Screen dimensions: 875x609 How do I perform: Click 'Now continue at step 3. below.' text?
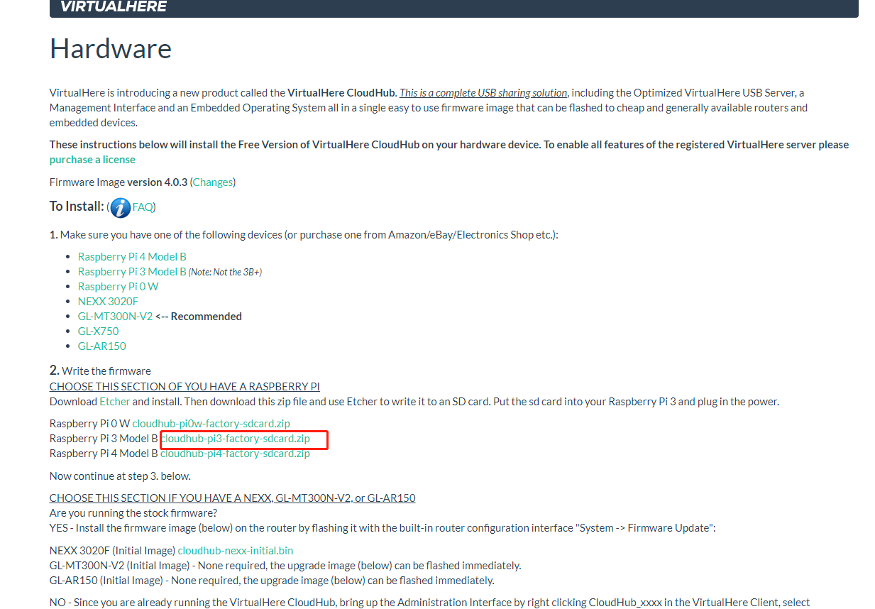pyautogui.click(x=120, y=476)
